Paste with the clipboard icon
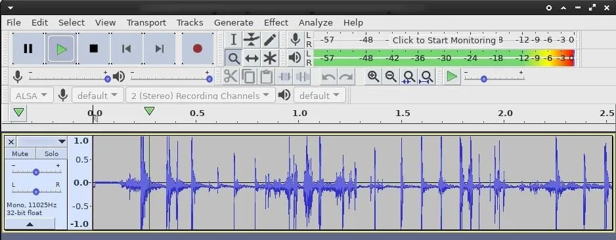The height and width of the screenshot is (240, 616). click(x=267, y=77)
